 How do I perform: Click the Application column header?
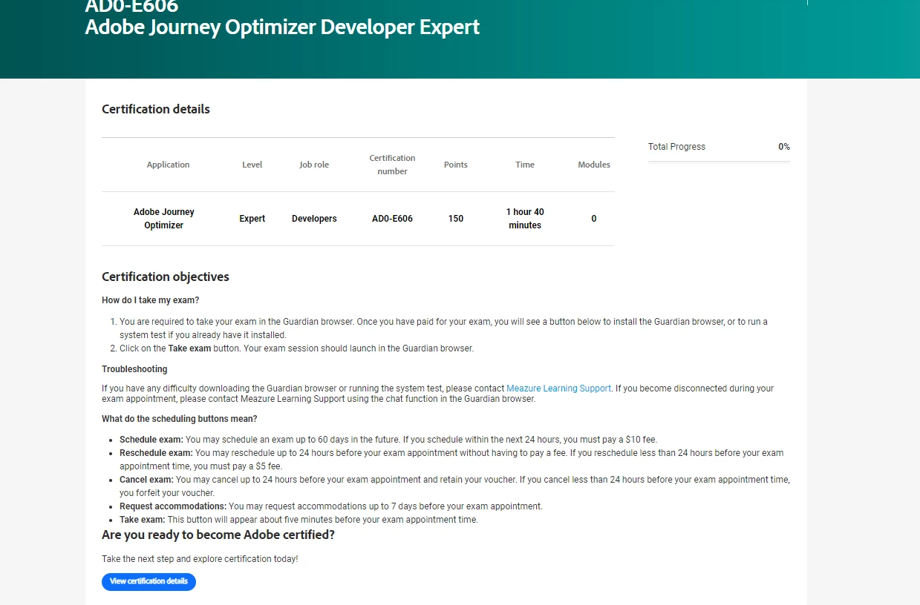tap(168, 165)
